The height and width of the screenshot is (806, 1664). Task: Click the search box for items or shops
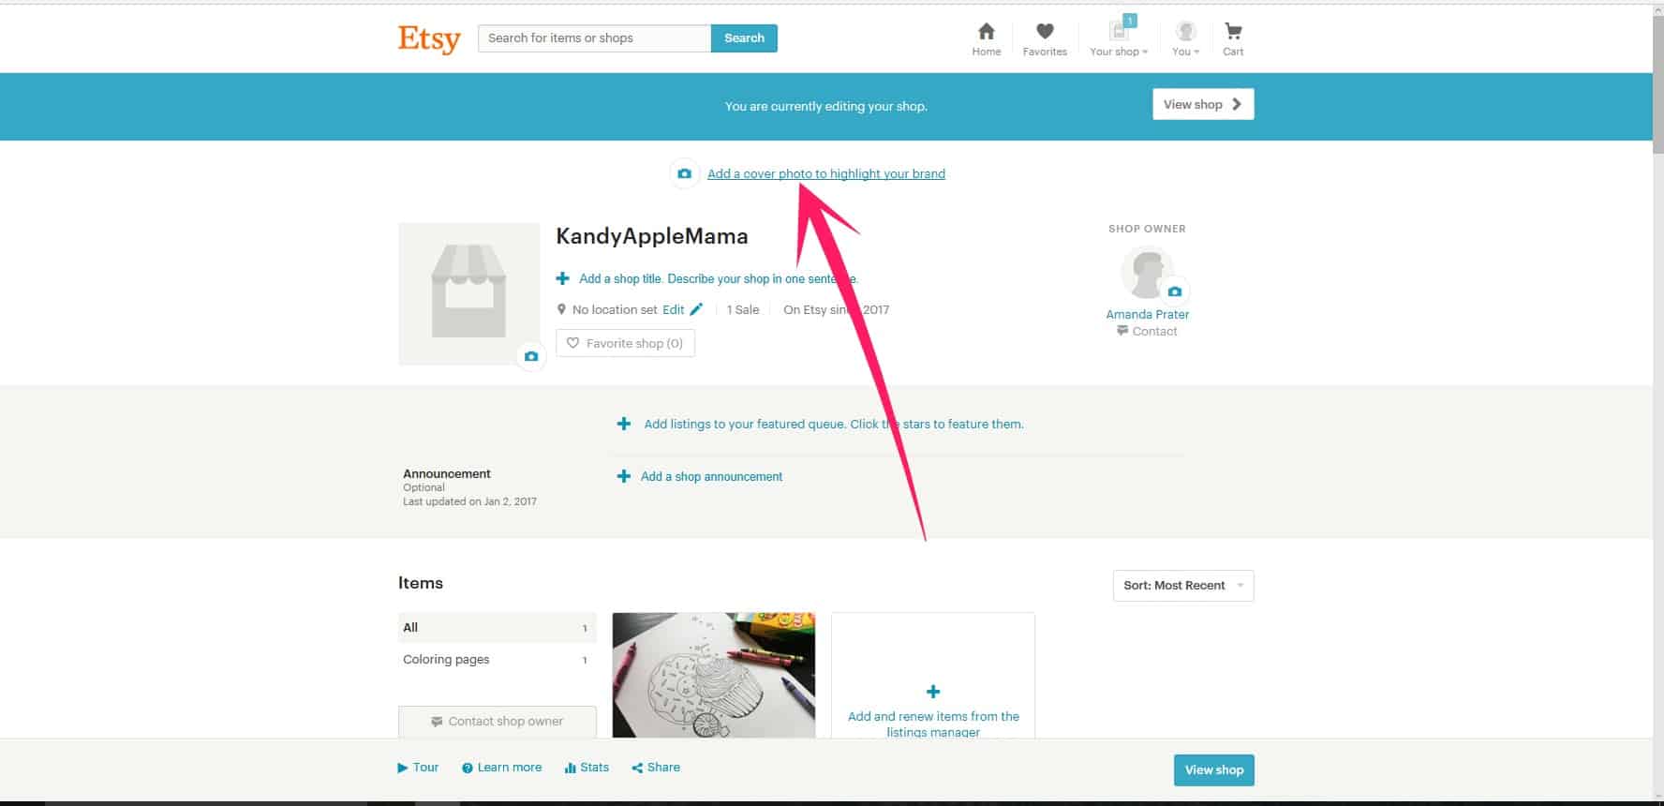click(x=594, y=38)
